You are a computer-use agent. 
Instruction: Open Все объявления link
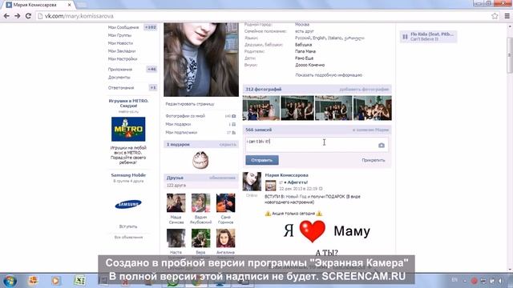[x=128, y=237]
